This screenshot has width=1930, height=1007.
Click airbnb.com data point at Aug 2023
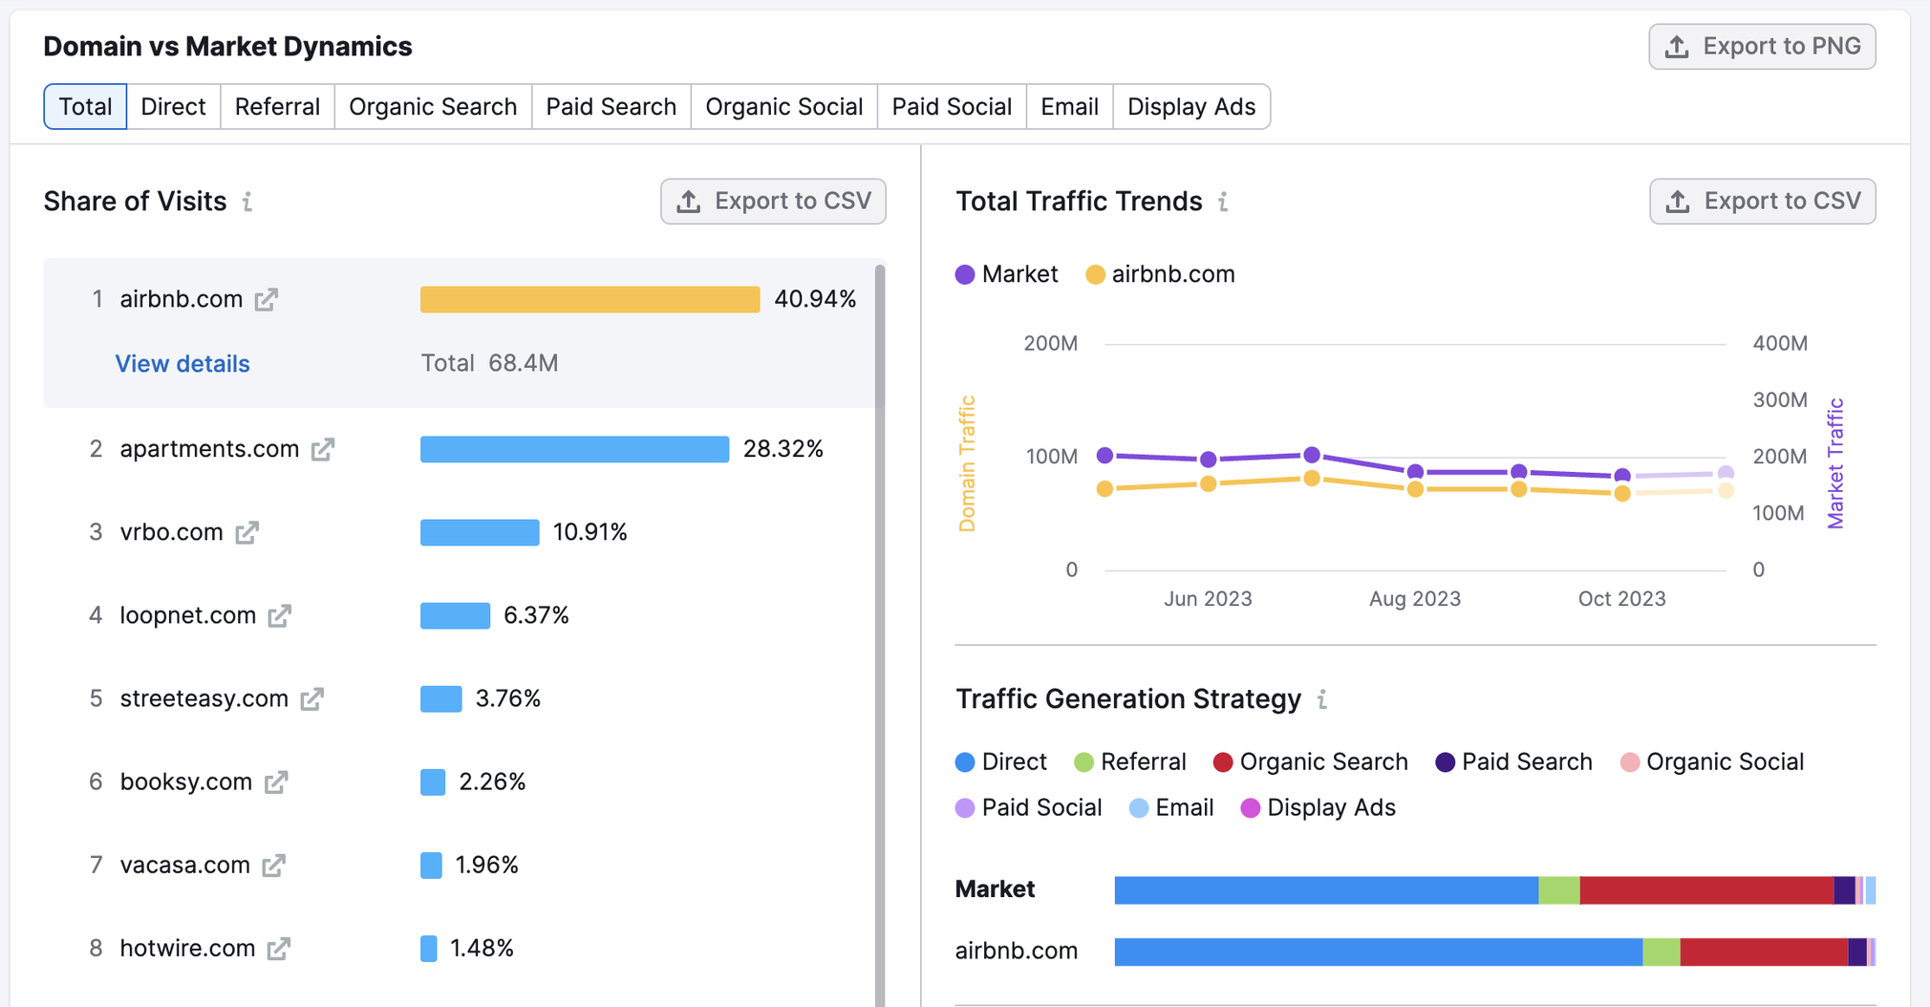(x=1416, y=489)
